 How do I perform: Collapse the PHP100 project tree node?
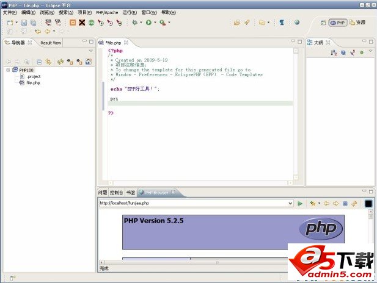pyautogui.click(x=8, y=70)
